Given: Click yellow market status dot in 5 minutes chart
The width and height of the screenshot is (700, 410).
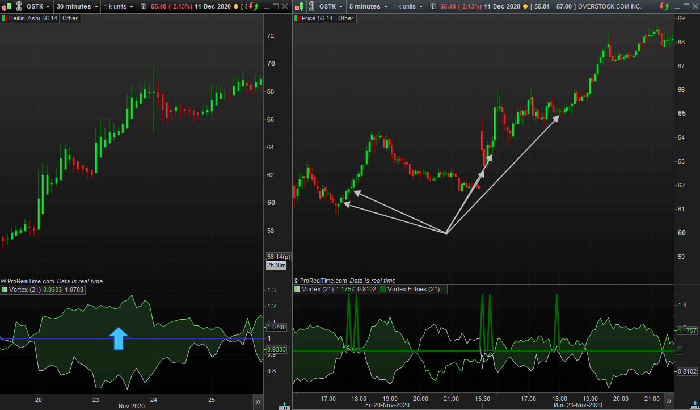Looking at the screenshot, I should click(x=525, y=6).
